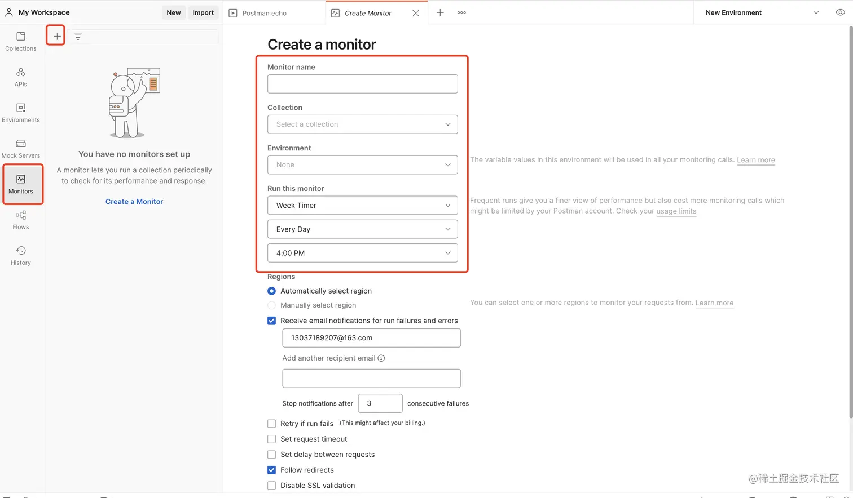Open the Every Day dropdown

pos(363,229)
